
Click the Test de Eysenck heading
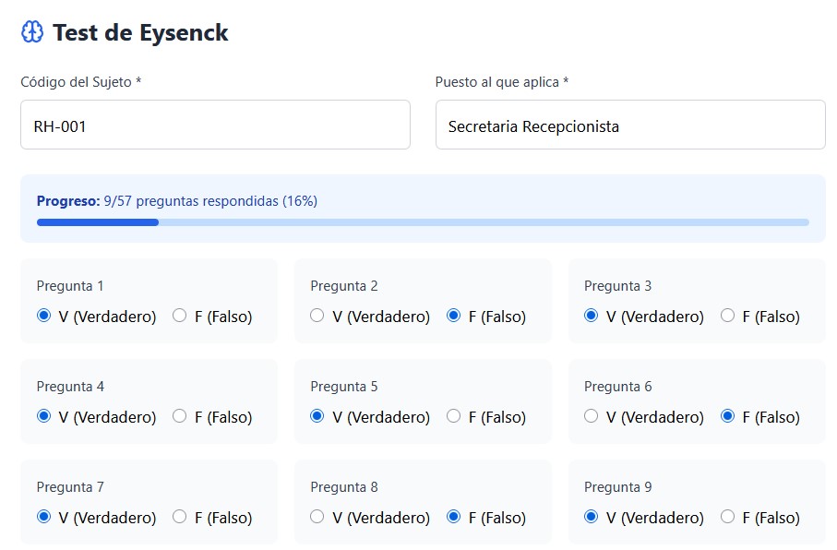[x=140, y=32]
